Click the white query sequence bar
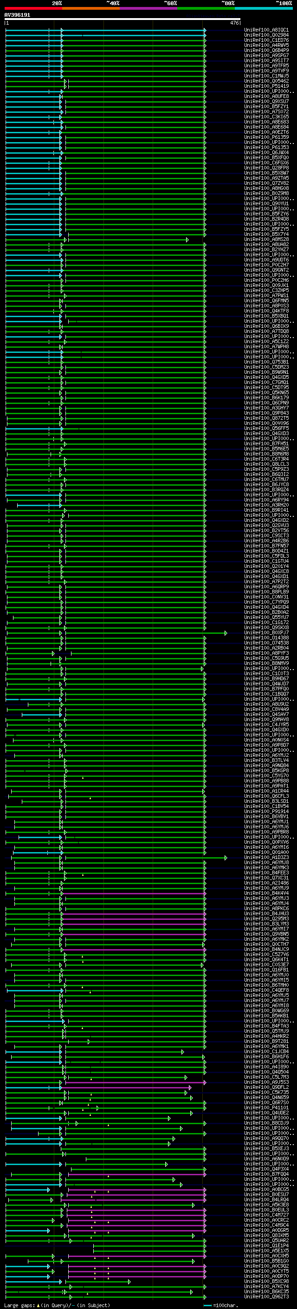 coord(123,20)
